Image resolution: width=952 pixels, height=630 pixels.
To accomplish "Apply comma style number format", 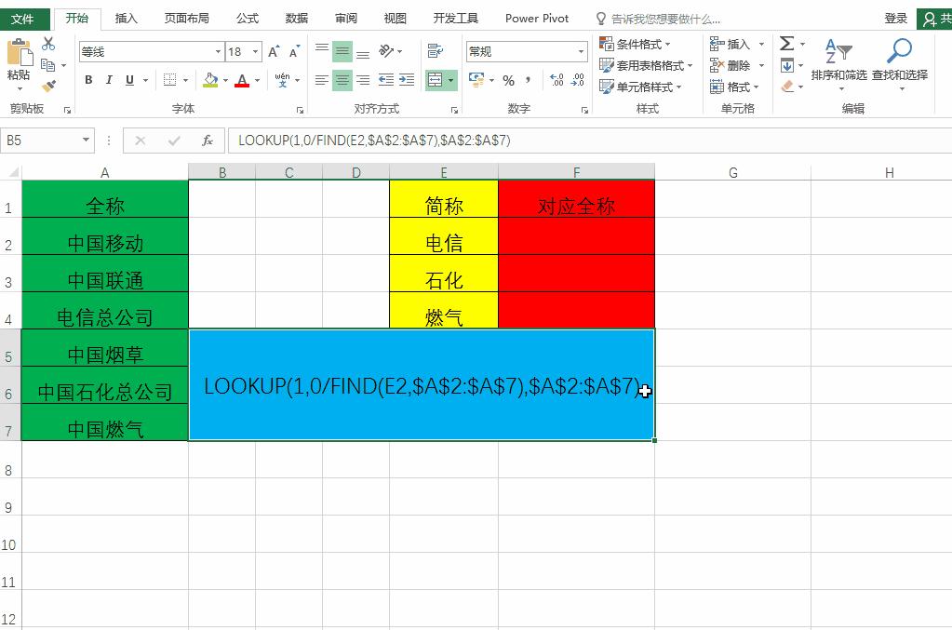I will coord(529,80).
